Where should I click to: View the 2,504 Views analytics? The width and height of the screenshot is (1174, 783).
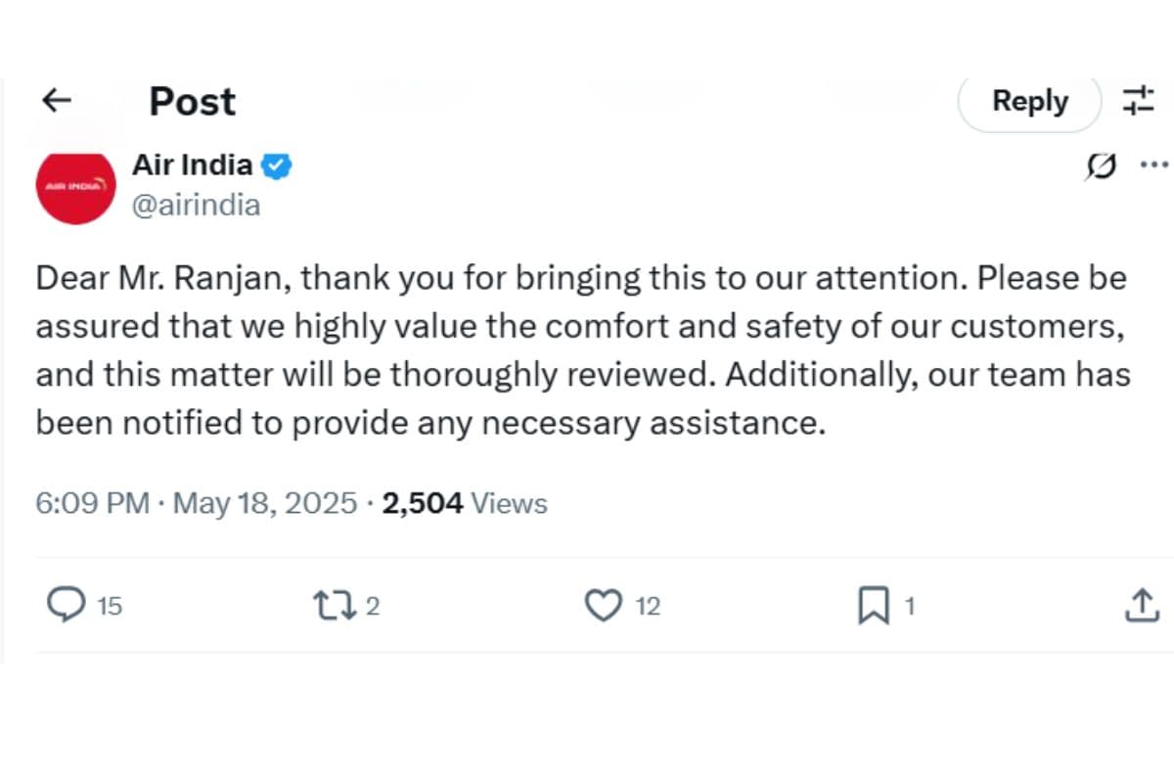pos(465,504)
